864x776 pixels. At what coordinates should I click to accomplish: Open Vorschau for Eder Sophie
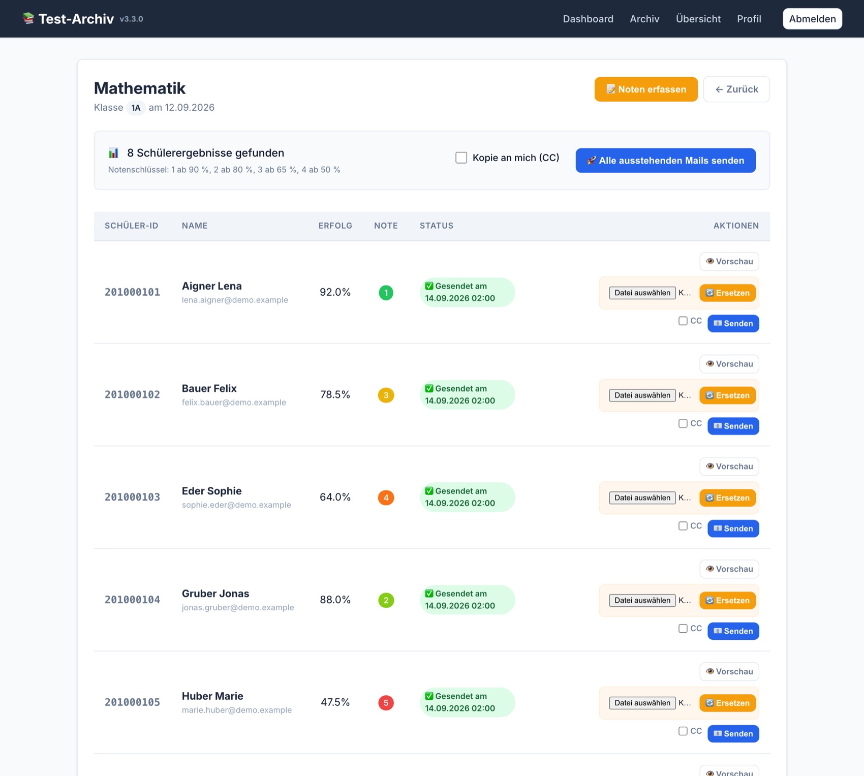pos(729,467)
